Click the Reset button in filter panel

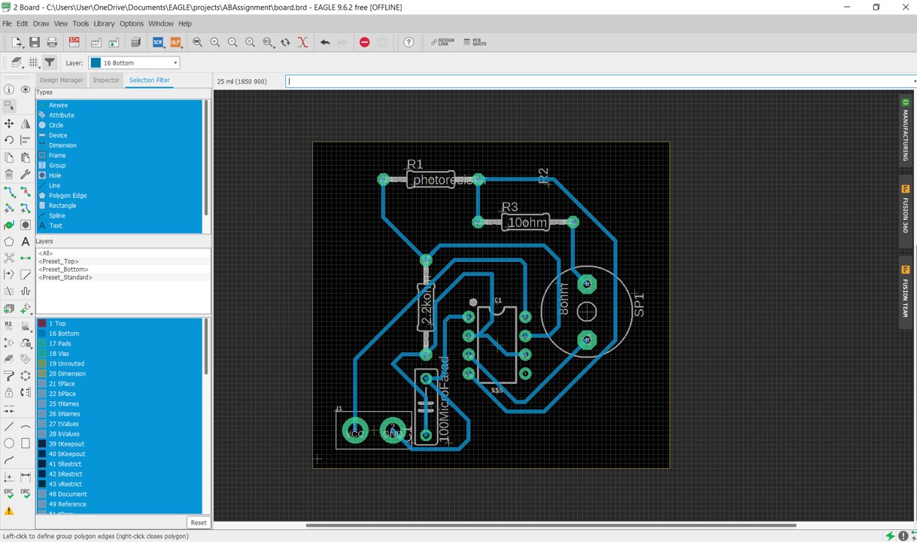click(198, 522)
